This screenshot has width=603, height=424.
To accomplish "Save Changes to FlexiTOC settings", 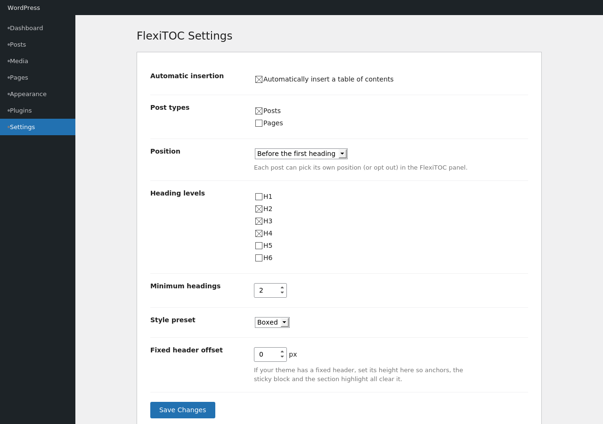I will click(x=183, y=410).
